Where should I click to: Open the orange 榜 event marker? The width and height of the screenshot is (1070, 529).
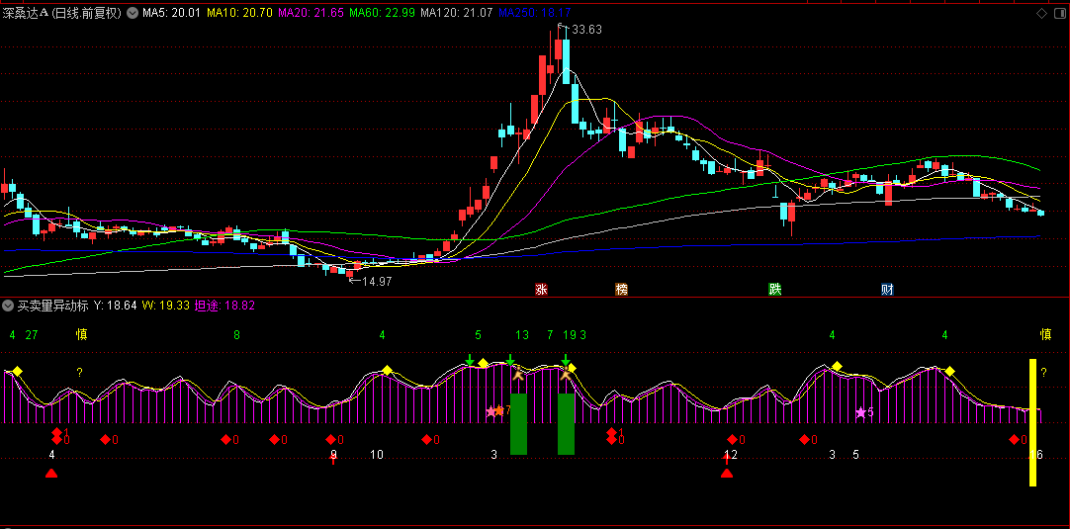622,290
